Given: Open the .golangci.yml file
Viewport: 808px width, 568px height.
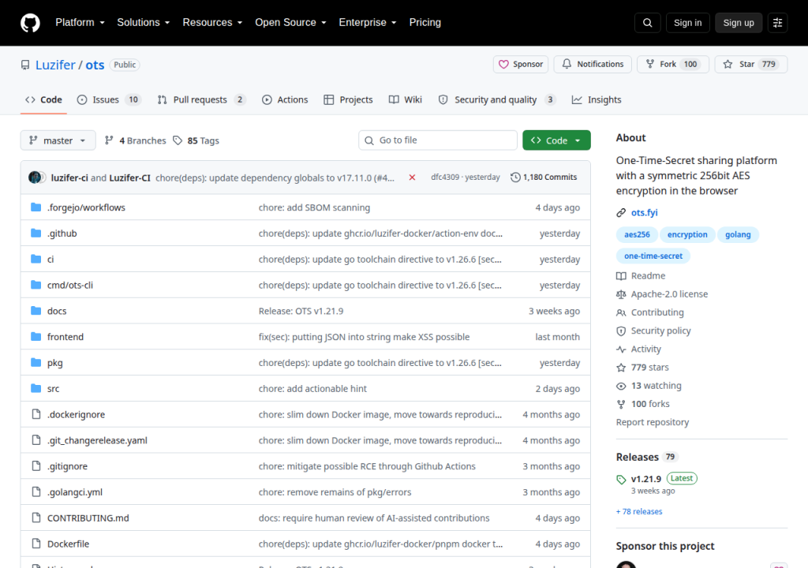Looking at the screenshot, I should (75, 492).
